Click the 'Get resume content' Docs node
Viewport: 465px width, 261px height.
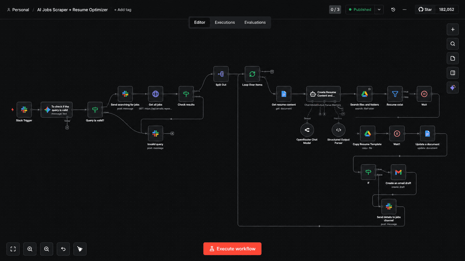(284, 94)
